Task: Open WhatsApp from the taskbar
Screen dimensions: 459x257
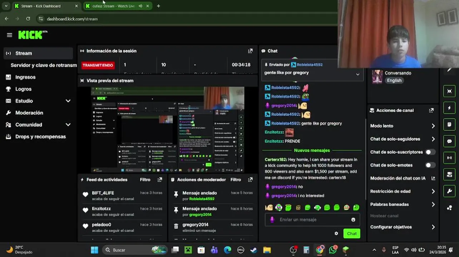Action: click(333, 250)
